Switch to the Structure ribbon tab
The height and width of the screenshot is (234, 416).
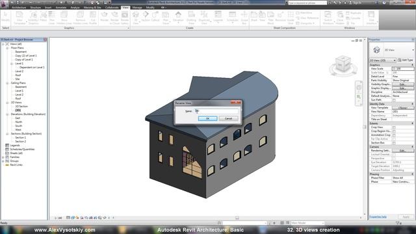click(36, 7)
